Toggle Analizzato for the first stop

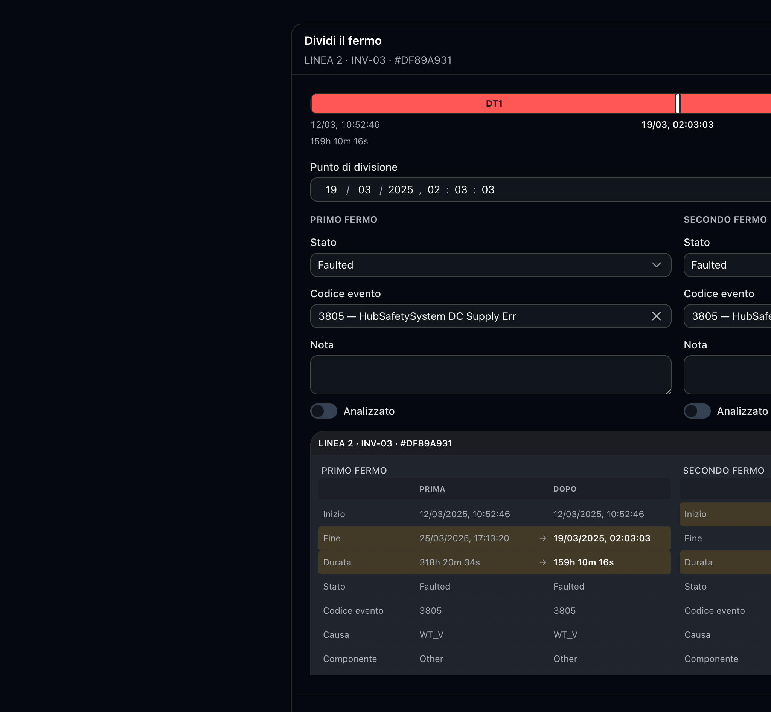click(x=324, y=411)
